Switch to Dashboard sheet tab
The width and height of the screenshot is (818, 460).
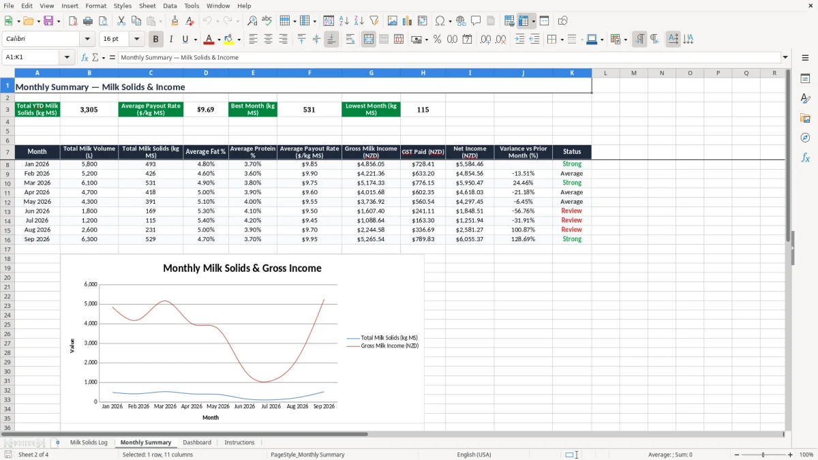197,442
